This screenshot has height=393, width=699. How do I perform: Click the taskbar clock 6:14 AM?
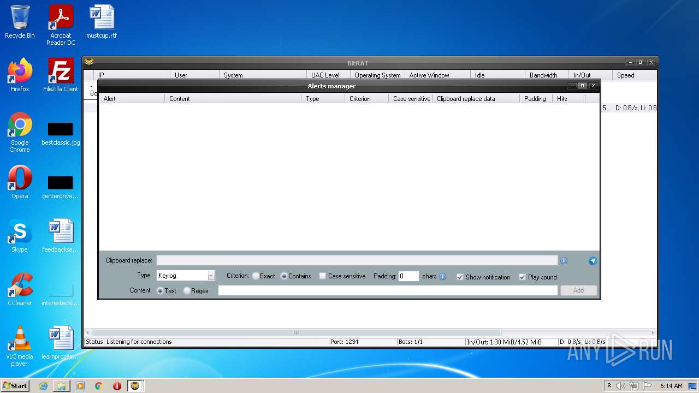(671, 386)
